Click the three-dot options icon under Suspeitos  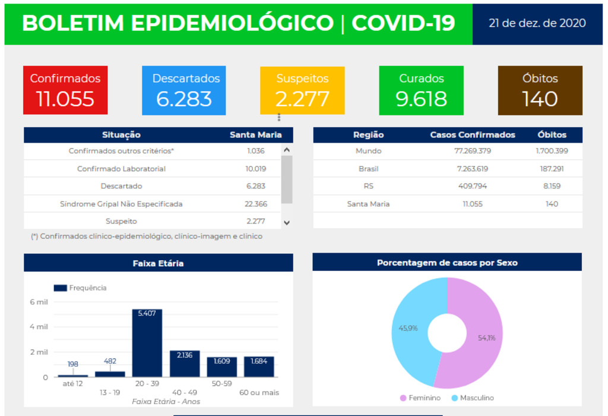tap(279, 118)
